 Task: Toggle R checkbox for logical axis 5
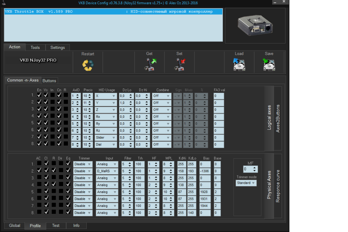(x=66, y=123)
